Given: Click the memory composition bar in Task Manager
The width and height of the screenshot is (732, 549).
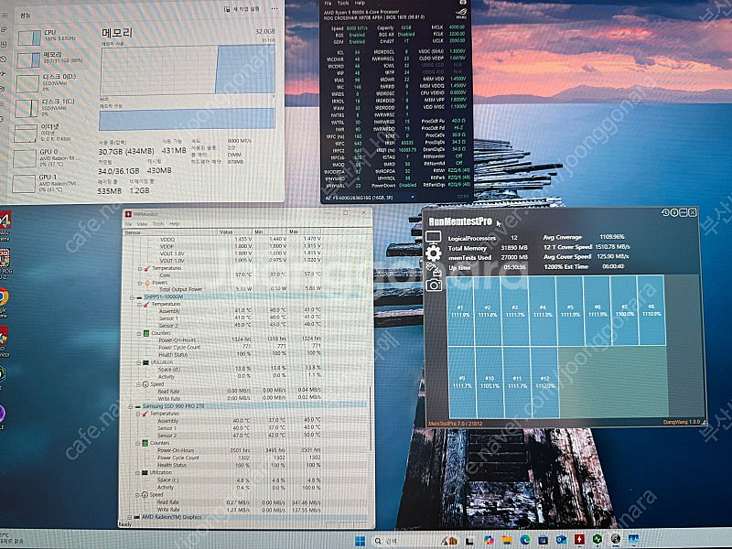Looking at the screenshot, I should pyautogui.click(x=187, y=119).
